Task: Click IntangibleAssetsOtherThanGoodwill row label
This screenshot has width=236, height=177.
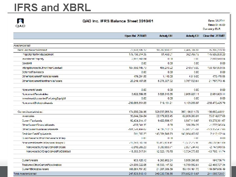Action: [x=42, y=68]
